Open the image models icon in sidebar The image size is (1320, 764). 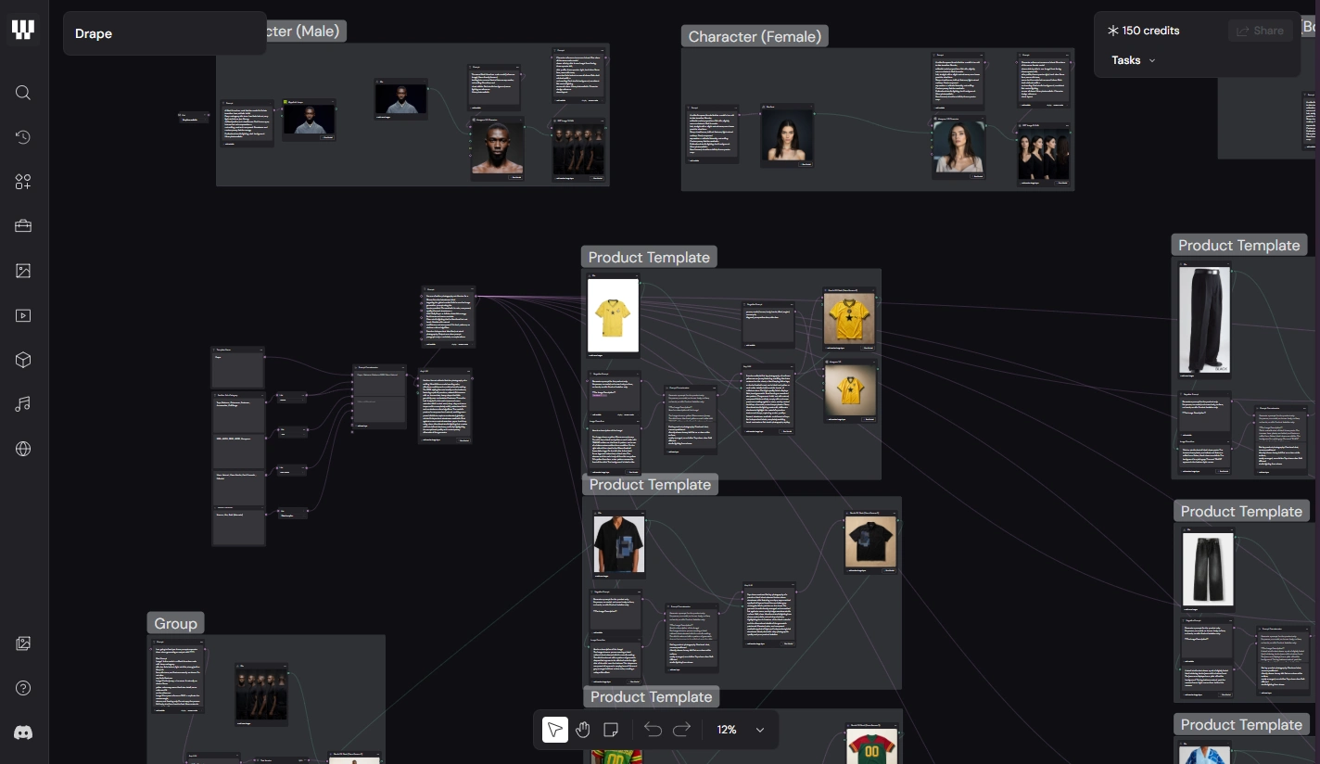coord(23,271)
